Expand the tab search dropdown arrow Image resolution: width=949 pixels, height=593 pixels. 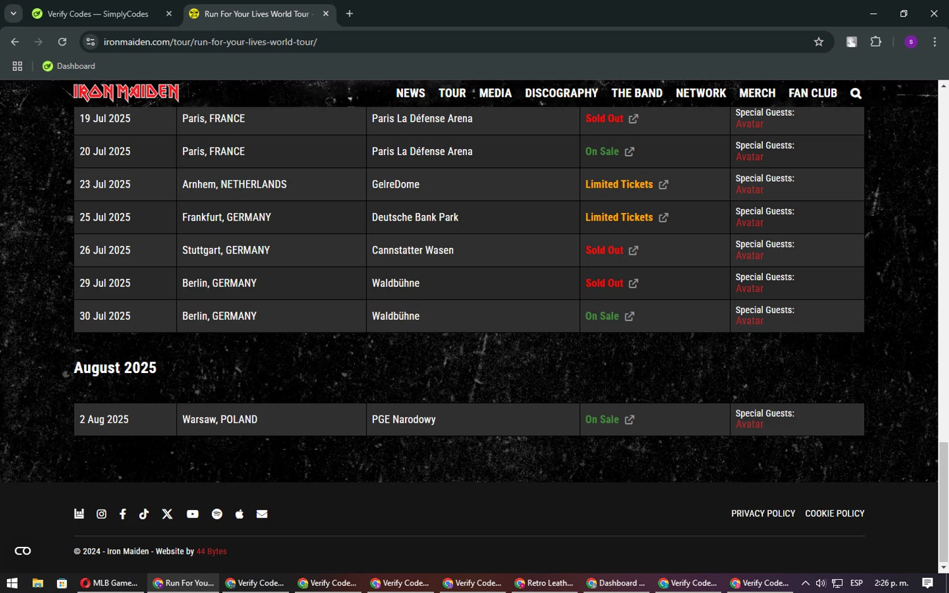(13, 13)
